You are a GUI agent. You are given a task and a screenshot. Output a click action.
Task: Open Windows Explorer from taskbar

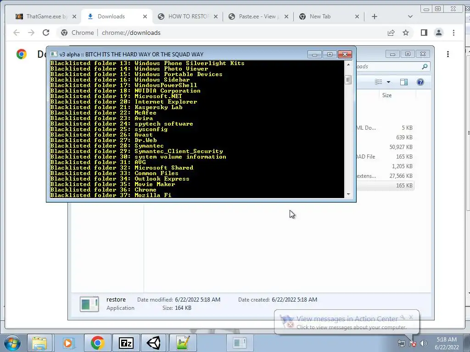coord(39,343)
